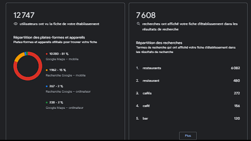Choose the "cafés" search term entry
The image size is (251, 141).
click(x=147, y=93)
